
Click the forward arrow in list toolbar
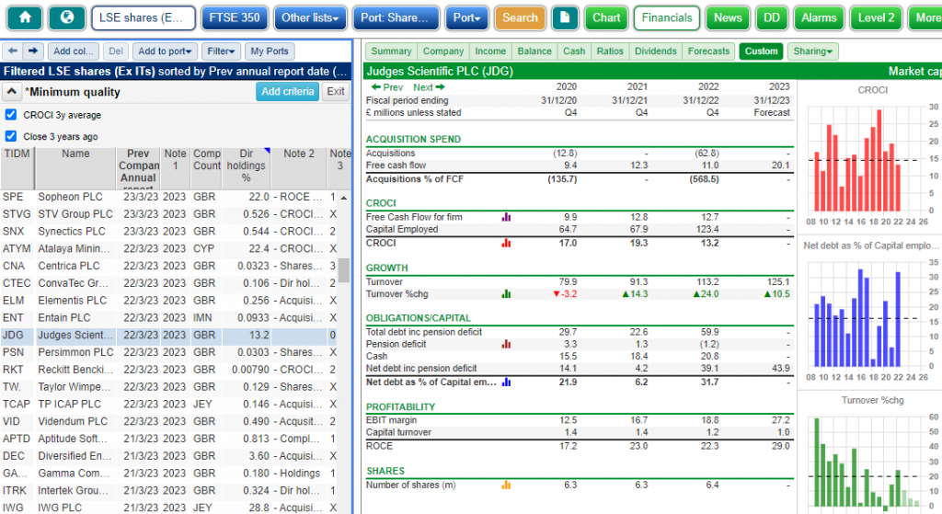coord(33,51)
